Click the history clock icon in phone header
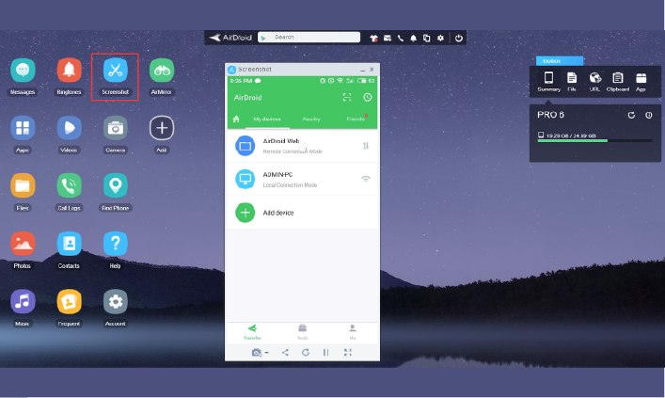 point(367,97)
